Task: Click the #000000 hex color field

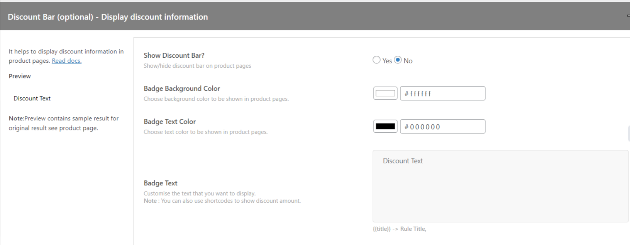Action: [x=442, y=127]
